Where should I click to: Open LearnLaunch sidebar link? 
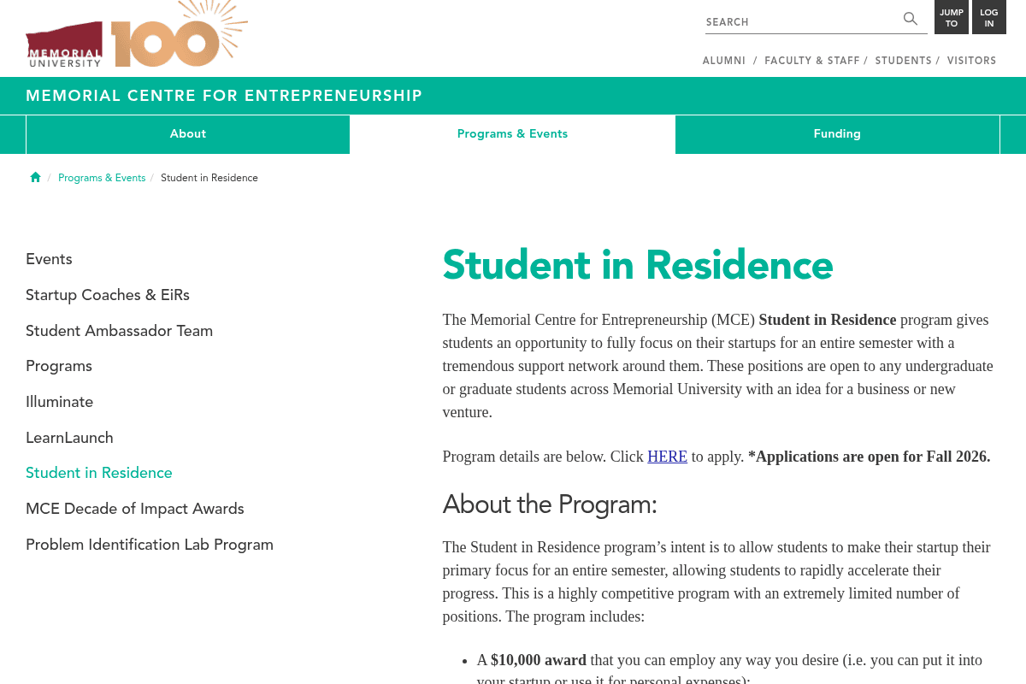pyautogui.click(x=69, y=438)
